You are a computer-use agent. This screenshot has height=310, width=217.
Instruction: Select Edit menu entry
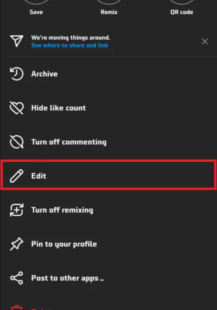pyautogui.click(x=108, y=175)
